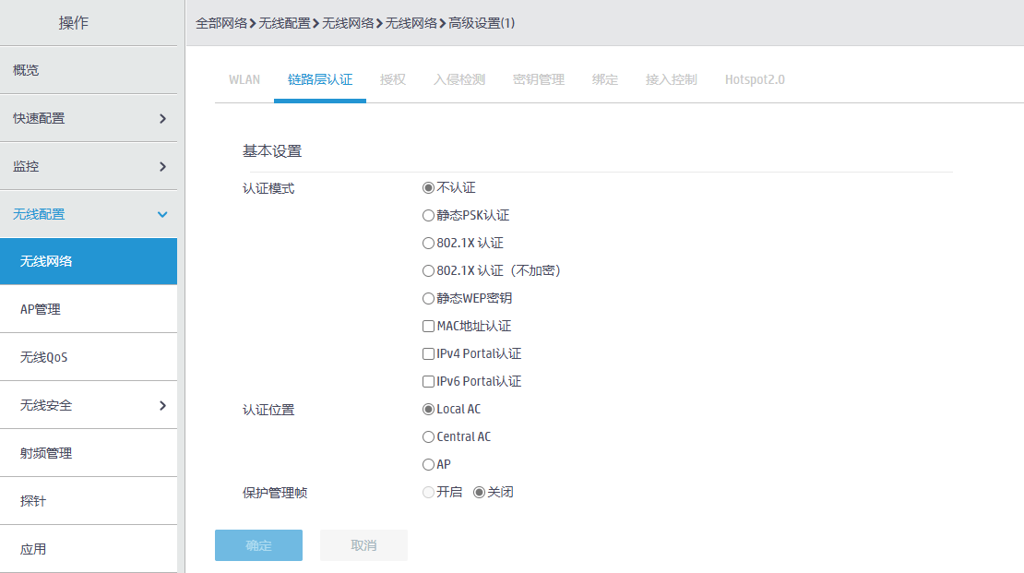Click the 确定 confirm button

(x=258, y=545)
